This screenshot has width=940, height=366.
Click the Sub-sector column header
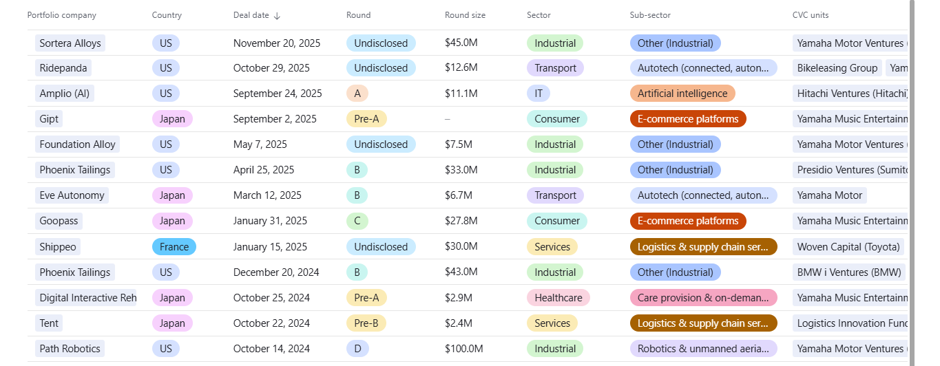coord(649,15)
